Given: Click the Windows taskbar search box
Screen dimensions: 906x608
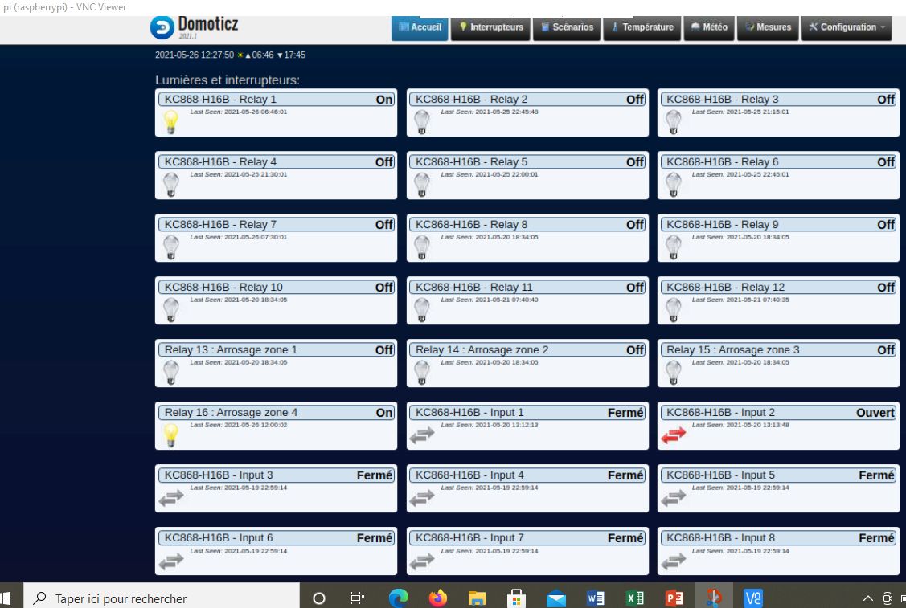Looking at the screenshot, I should tap(161, 598).
